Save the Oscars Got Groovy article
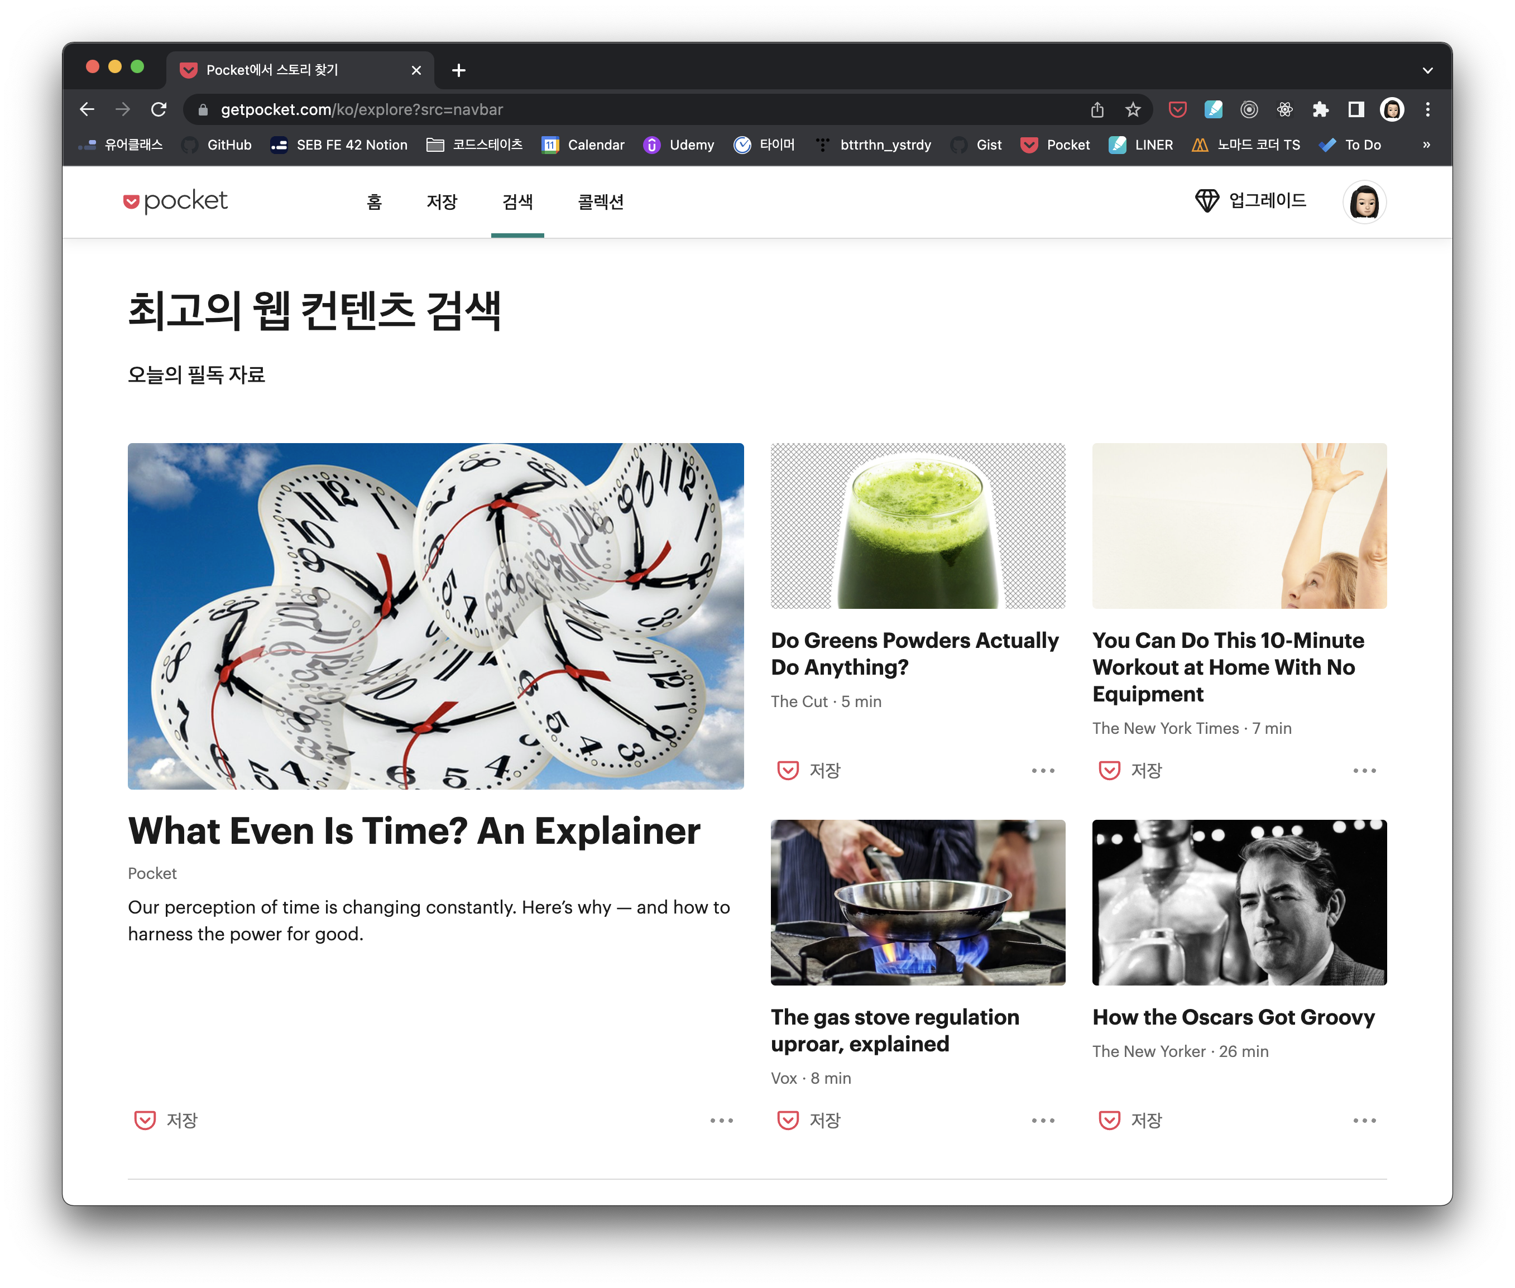The width and height of the screenshot is (1515, 1288). point(1130,1120)
